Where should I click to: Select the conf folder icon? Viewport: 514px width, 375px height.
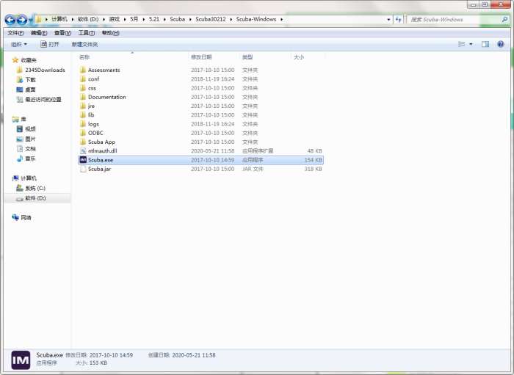click(83, 79)
